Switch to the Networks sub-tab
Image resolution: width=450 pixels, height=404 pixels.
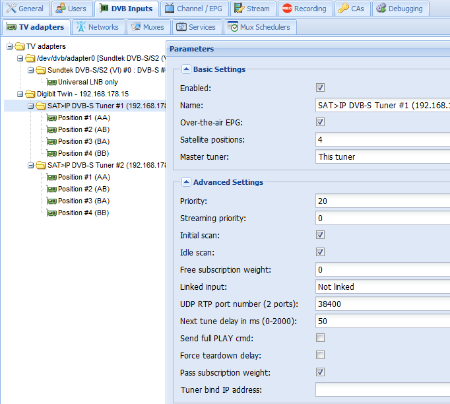pos(98,27)
